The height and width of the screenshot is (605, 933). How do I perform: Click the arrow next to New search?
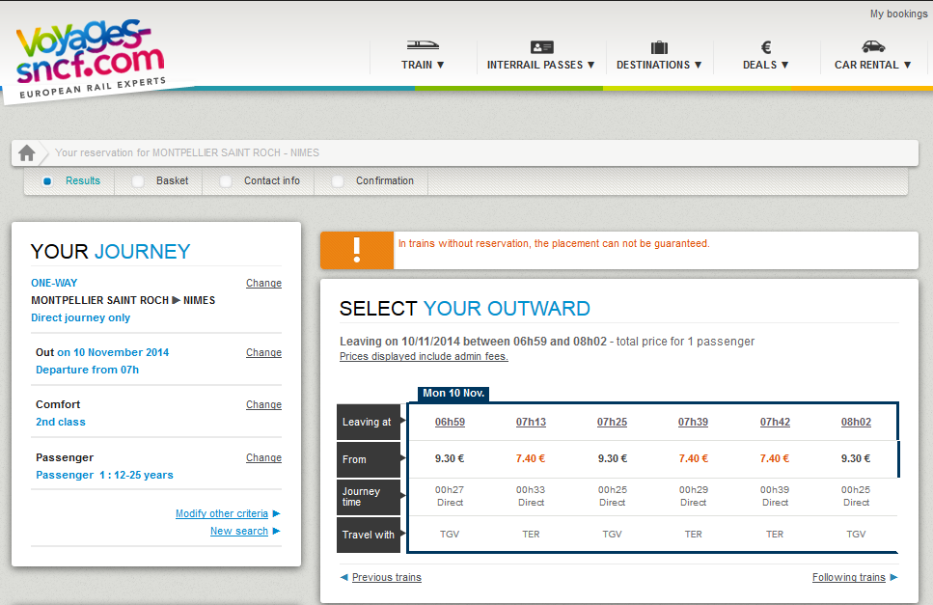pyautogui.click(x=276, y=531)
